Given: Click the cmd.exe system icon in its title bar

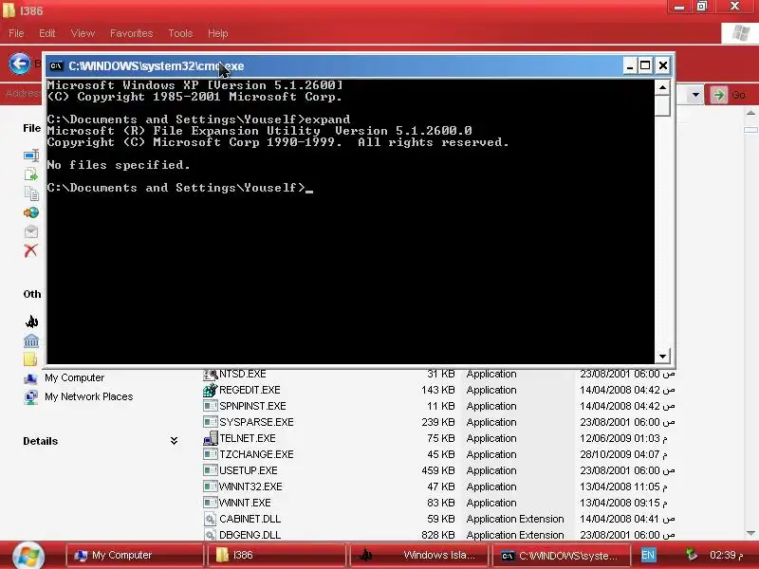Looking at the screenshot, I should coord(56,65).
